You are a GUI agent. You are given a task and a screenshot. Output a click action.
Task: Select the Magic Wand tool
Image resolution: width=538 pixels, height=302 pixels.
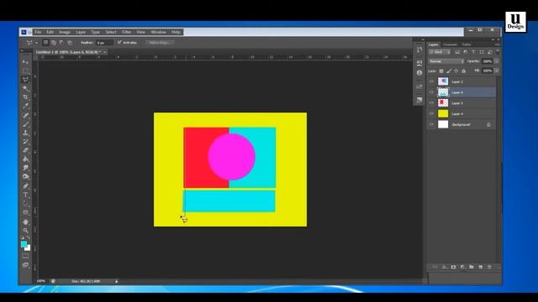pos(25,88)
